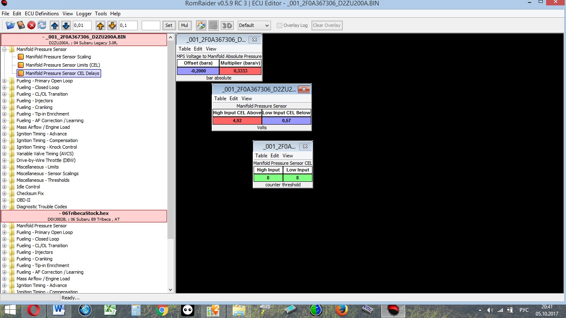This screenshot has height=318, width=566.
Task: Open the Default user level dropdown
Action: click(254, 25)
